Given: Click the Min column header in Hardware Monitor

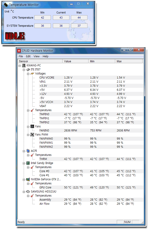Looking at the screenshot, I should point(102,61).
